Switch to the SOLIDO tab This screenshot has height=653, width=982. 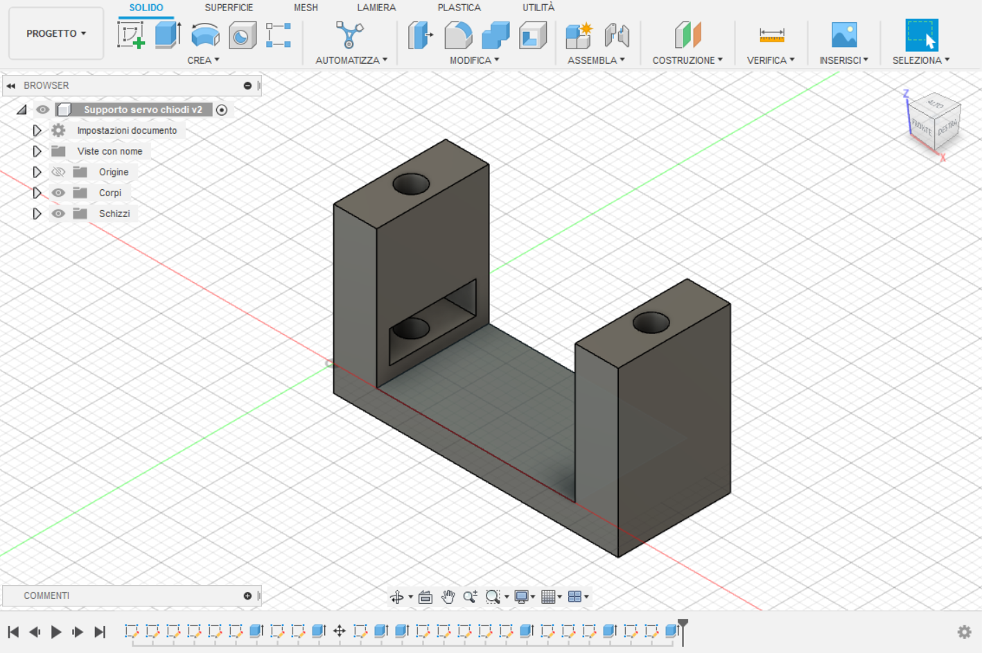point(146,8)
